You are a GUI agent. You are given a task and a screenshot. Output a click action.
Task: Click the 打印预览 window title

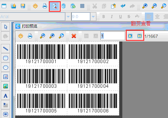[x=29, y=26]
